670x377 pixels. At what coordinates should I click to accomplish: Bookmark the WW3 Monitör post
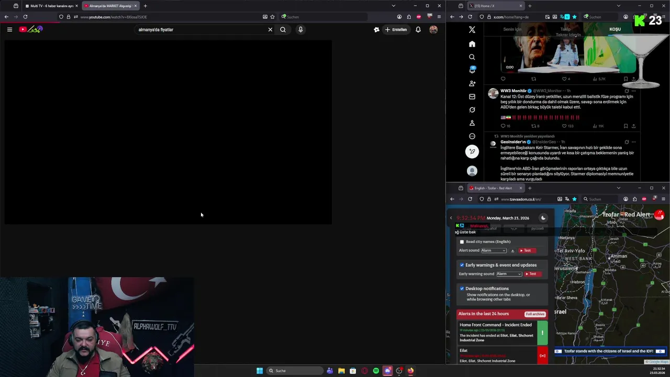coord(626,126)
